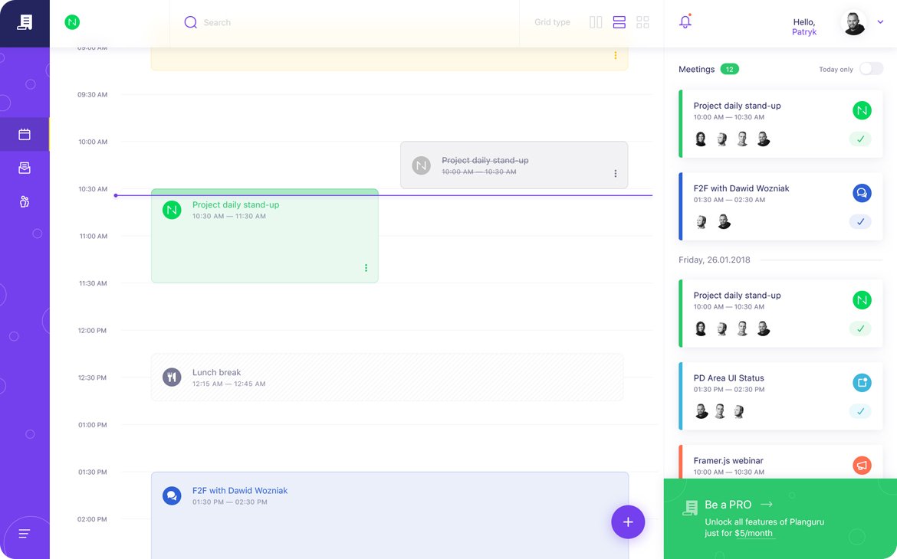Open the inbox icon in the sidebar
The image size is (897, 559).
[x=25, y=168]
